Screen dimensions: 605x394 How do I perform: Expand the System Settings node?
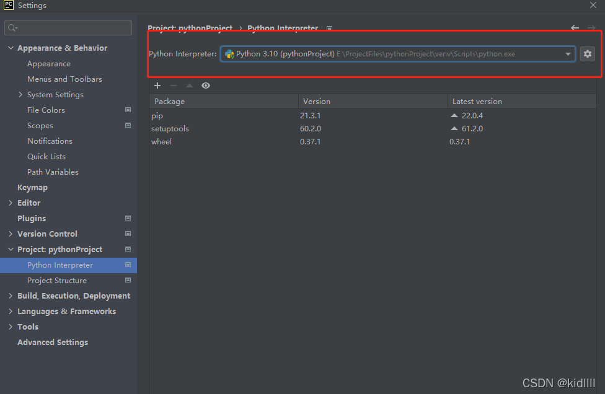click(20, 94)
